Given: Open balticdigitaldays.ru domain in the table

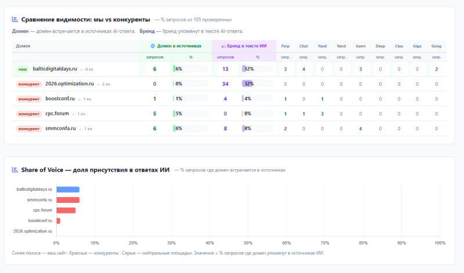Looking at the screenshot, I should [x=55, y=68].
